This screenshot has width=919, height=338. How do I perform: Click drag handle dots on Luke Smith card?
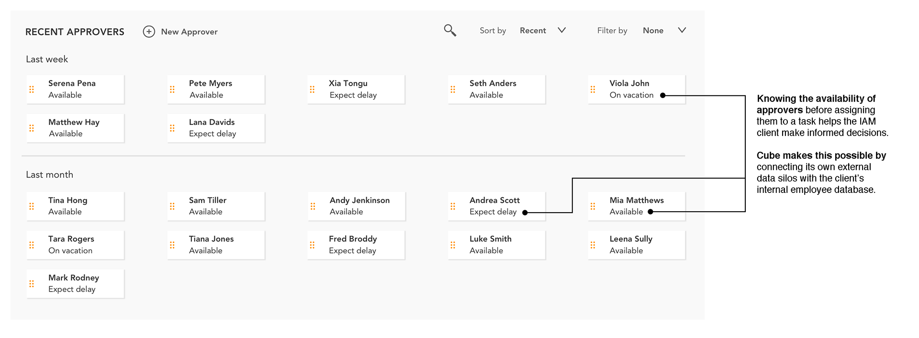453,245
